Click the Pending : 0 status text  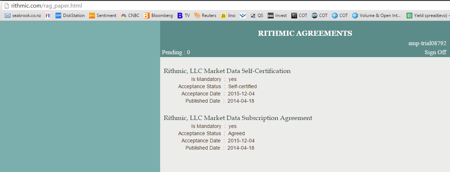(176, 52)
